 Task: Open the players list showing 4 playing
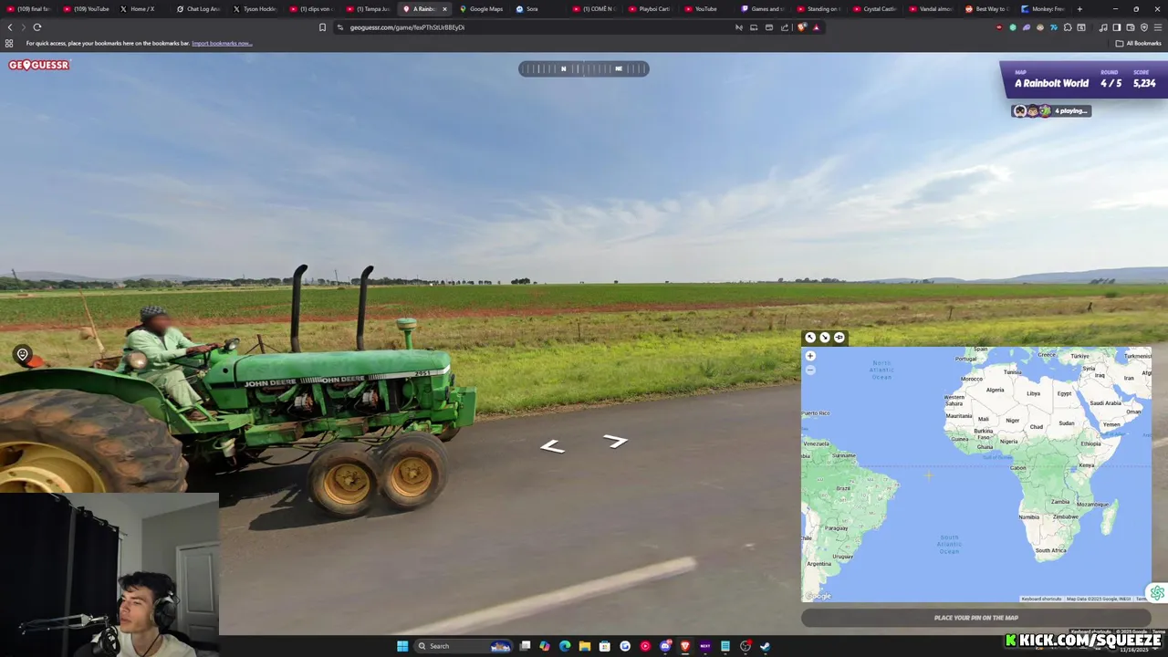[x=1051, y=111]
